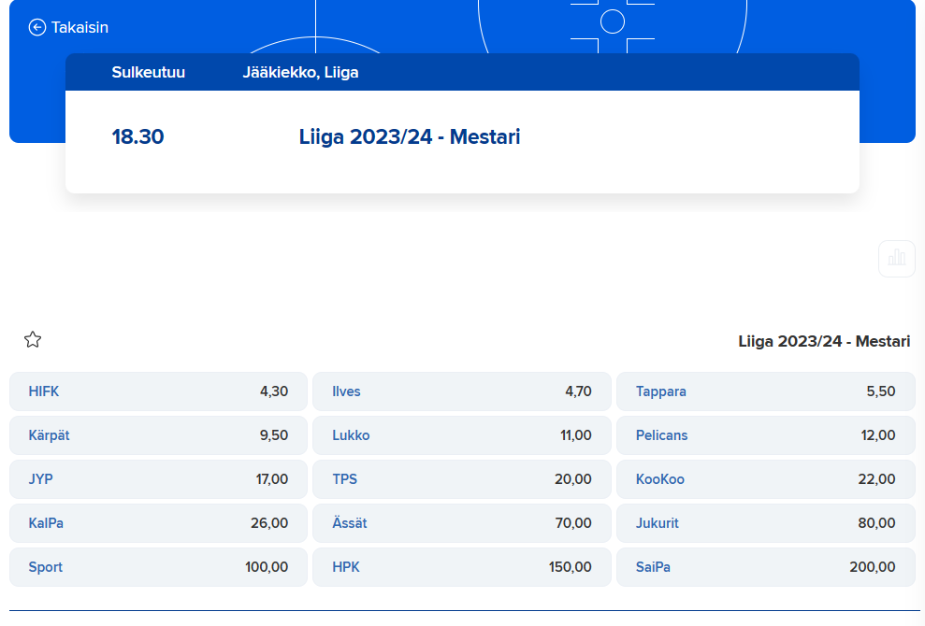Select Kärpät at odds 9,50

coord(158,435)
